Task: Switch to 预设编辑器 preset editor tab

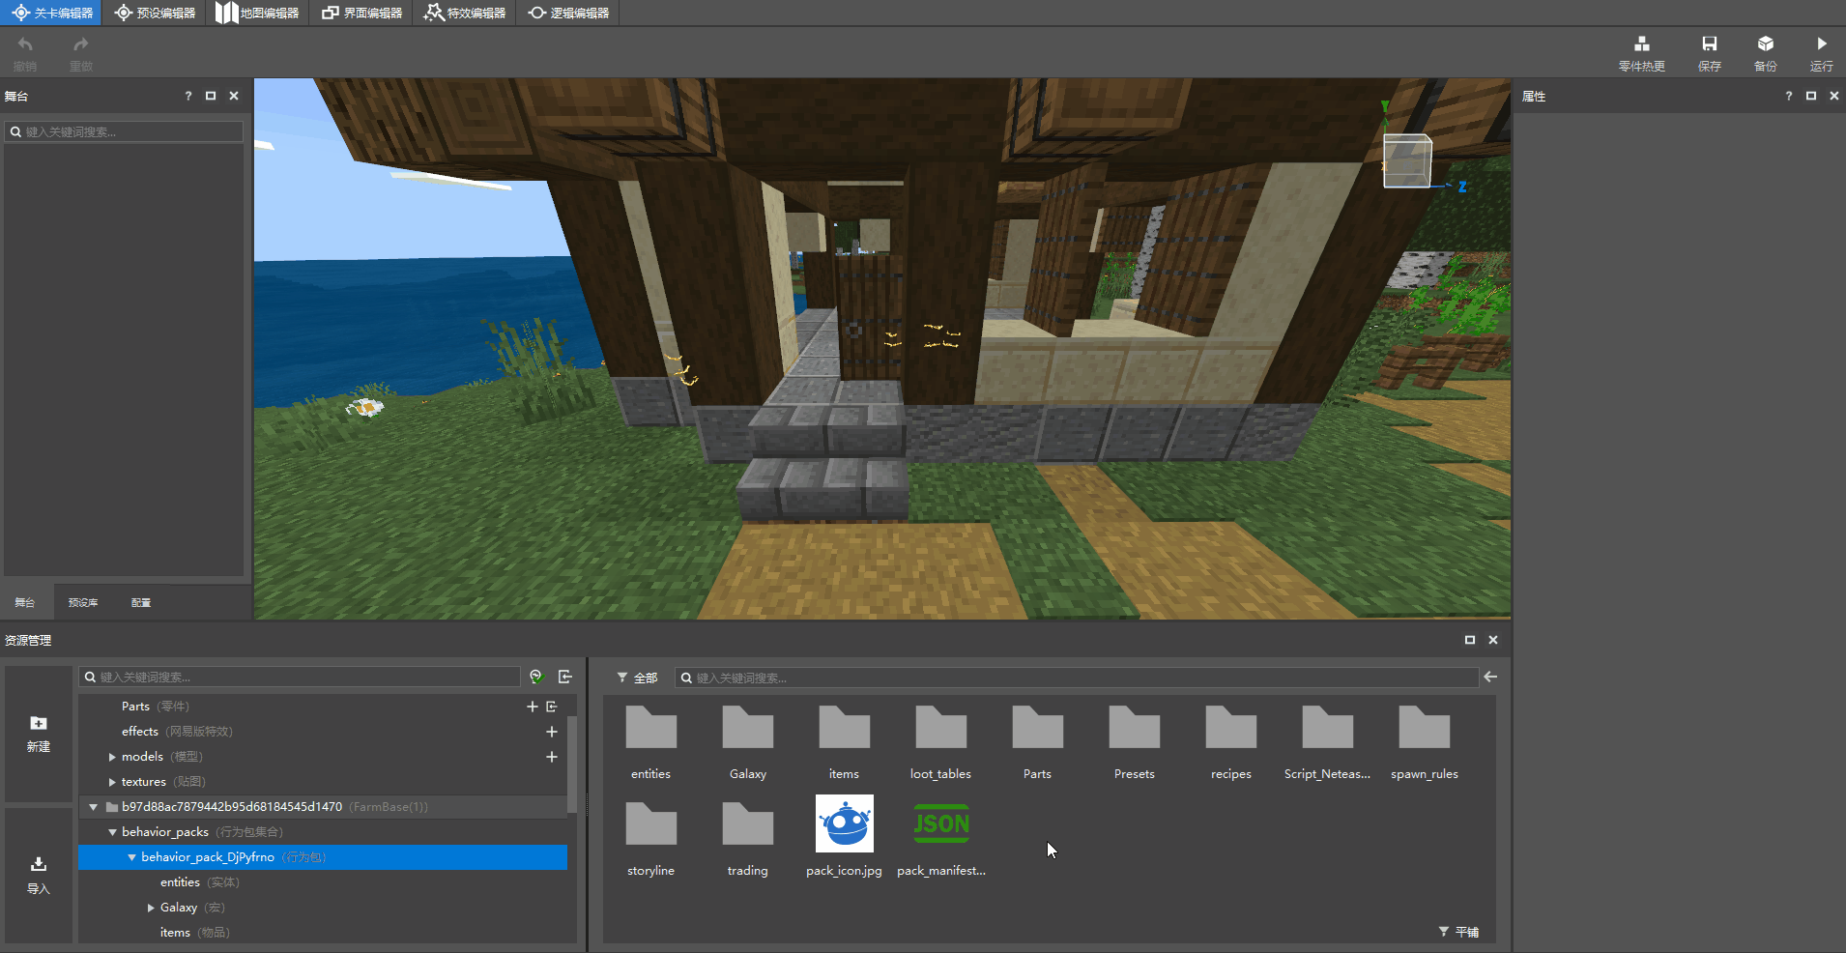Action: 155,13
